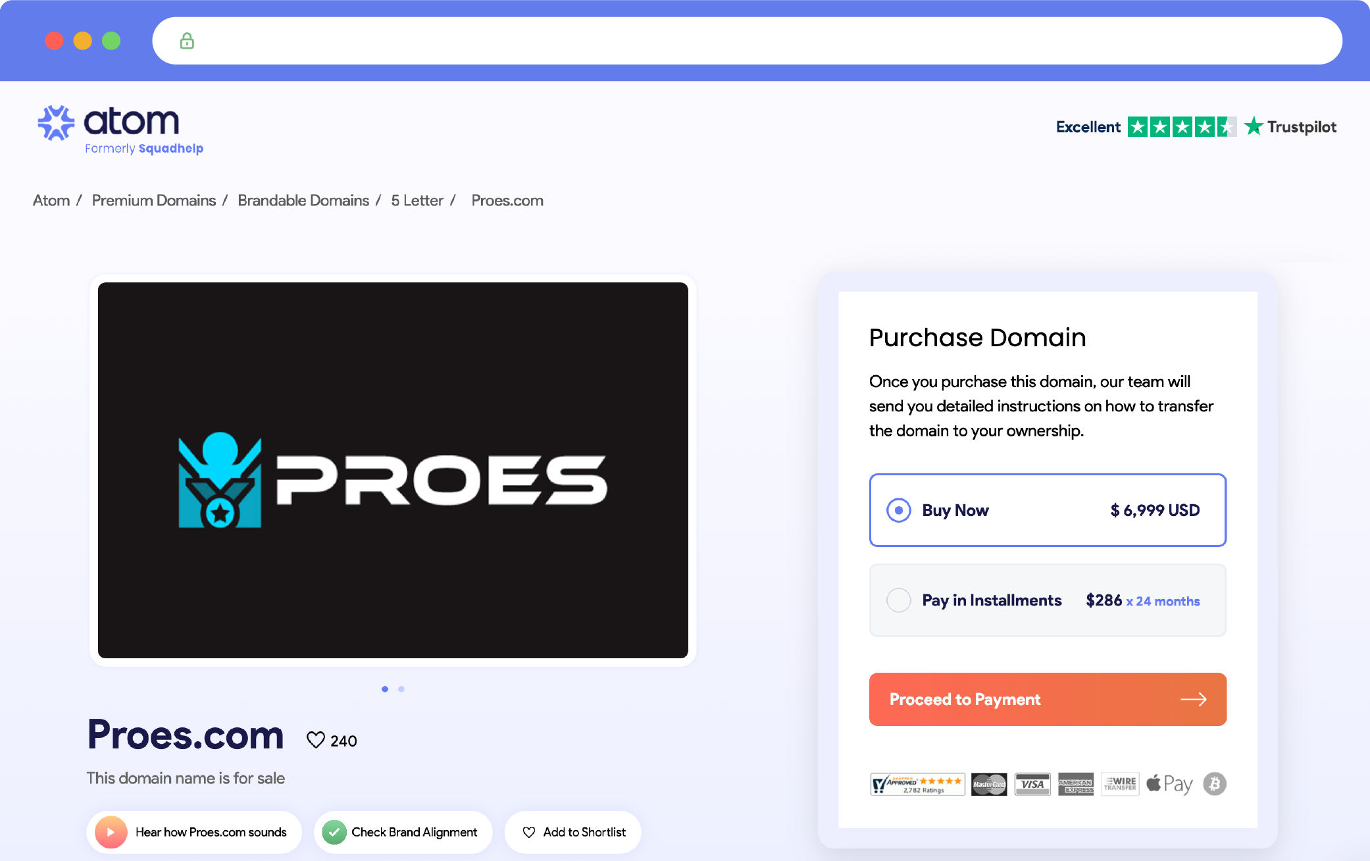Click the heart icon next to the 240 count

click(316, 740)
